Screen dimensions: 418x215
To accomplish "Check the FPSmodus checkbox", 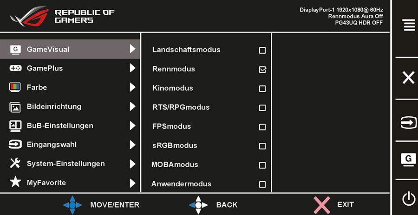I will (262, 127).
